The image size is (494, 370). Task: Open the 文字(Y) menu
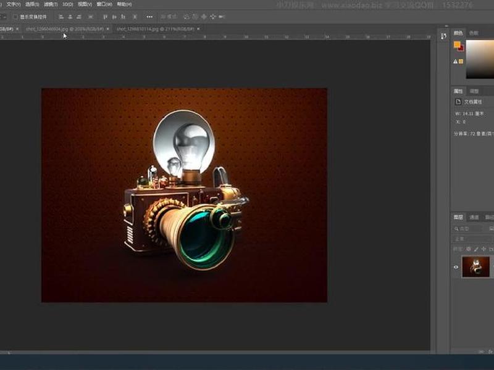point(14,4)
